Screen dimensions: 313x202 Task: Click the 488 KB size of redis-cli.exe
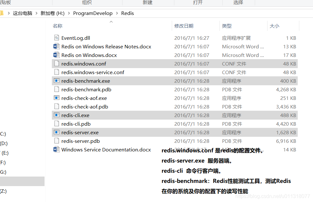click(x=288, y=115)
